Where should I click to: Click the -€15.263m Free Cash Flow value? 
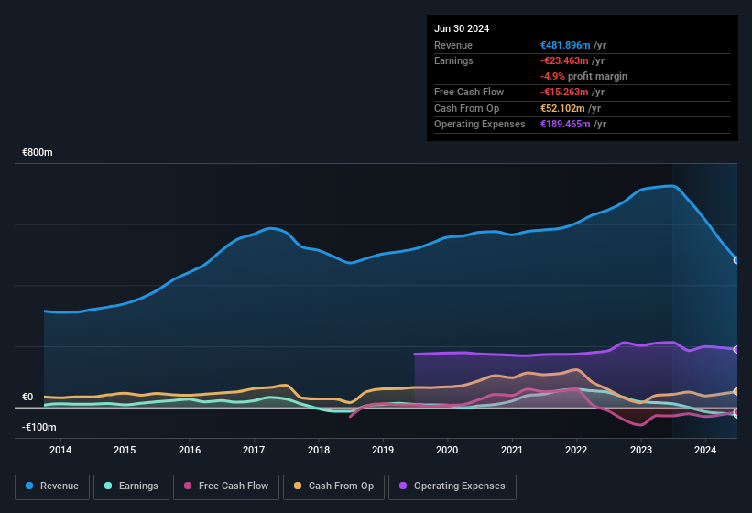565,92
